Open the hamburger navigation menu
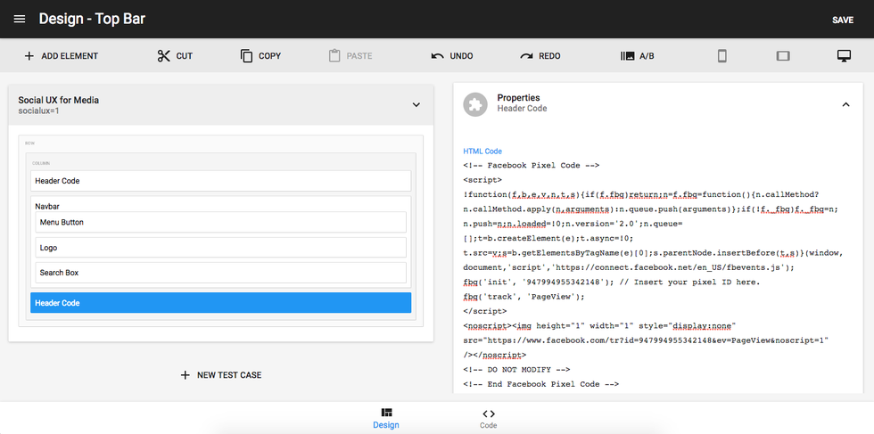 click(x=20, y=20)
